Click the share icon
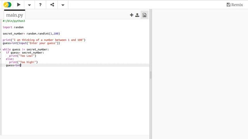This screenshot has height=139, width=248. tap(52, 5)
